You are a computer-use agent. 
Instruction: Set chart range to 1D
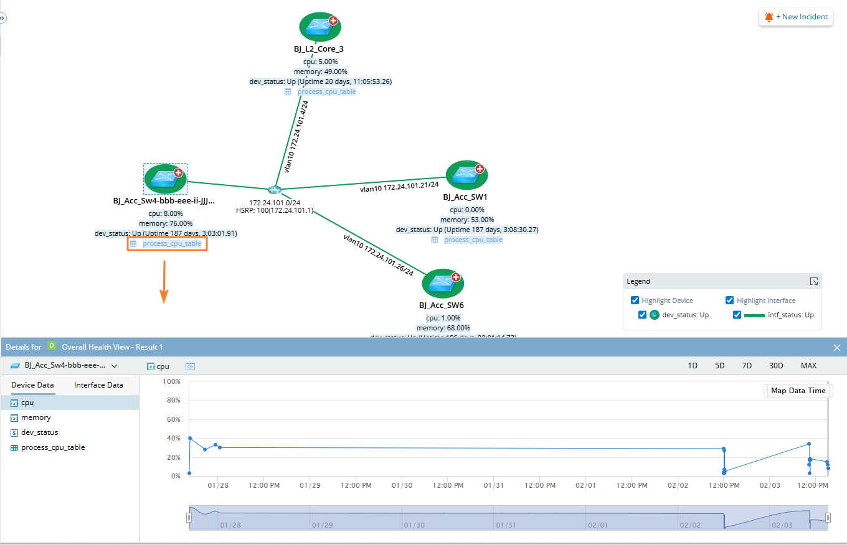coord(693,366)
